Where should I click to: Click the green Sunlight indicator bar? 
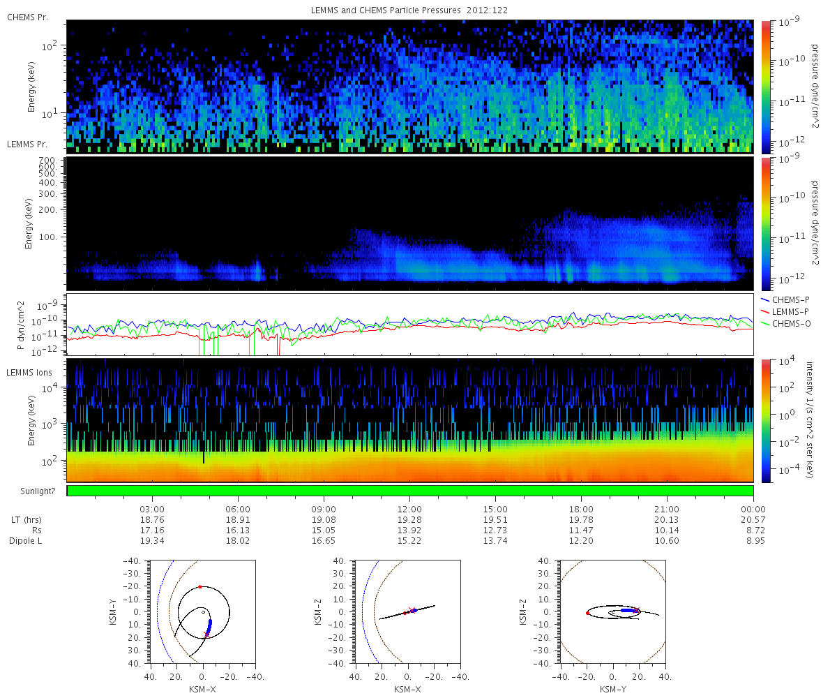[410, 491]
